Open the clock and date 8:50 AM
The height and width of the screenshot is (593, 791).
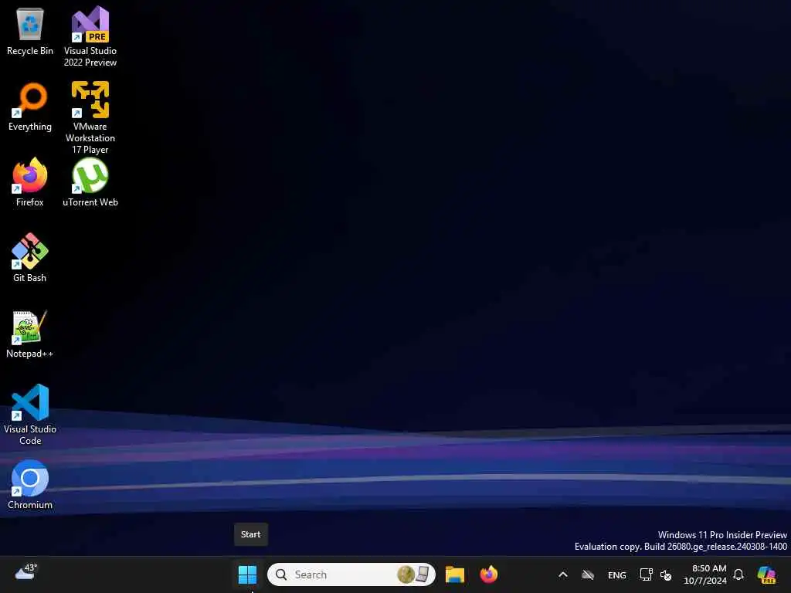tap(705, 574)
